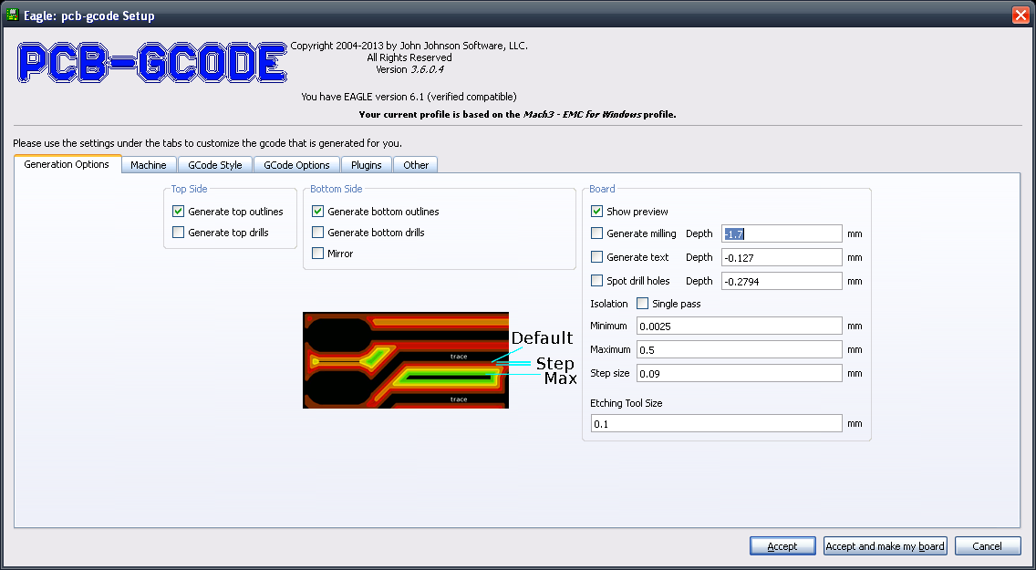Toggle Generate bottom outlines checkbox
The image size is (1036, 570).
point(318,212)
